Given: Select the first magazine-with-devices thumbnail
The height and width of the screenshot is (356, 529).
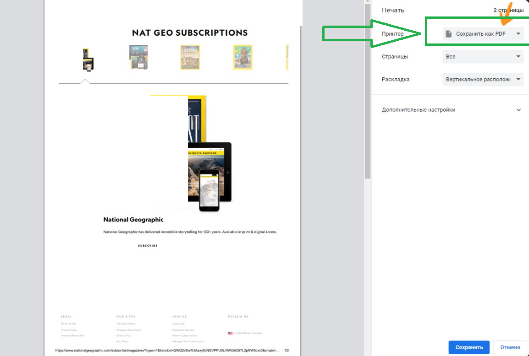Looking at the screenshot, I should [x=88, y=59].
